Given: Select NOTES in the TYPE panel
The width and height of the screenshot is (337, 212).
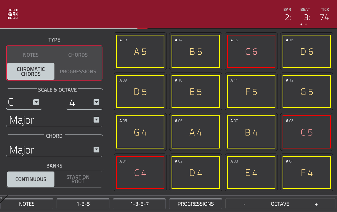Looking at the screenshot, I should coord(30,55).
